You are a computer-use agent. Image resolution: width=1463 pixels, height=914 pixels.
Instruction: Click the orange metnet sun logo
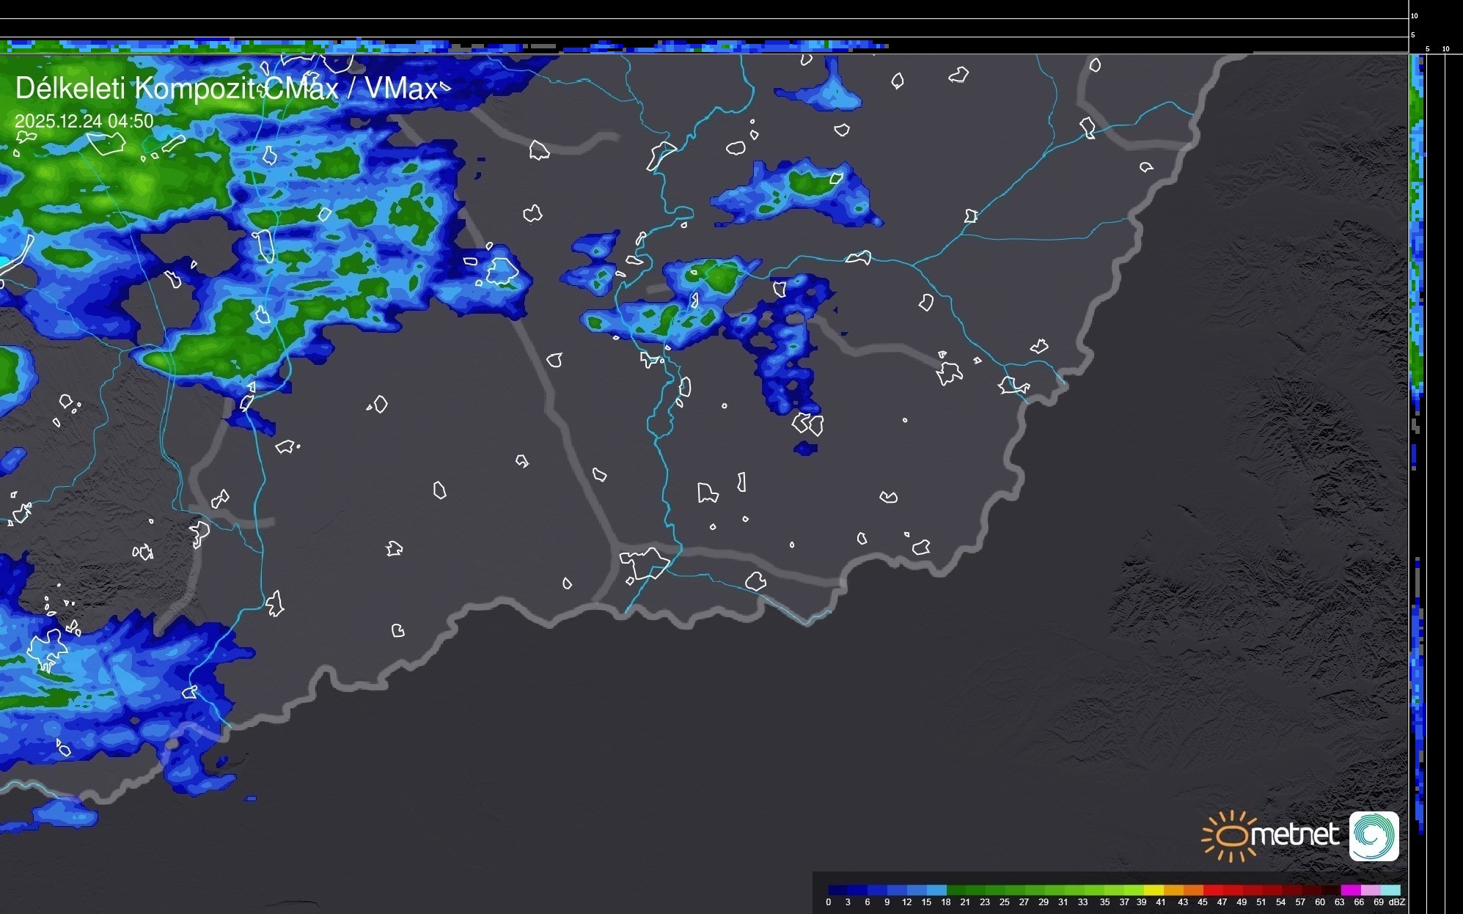pos(1232,836)
